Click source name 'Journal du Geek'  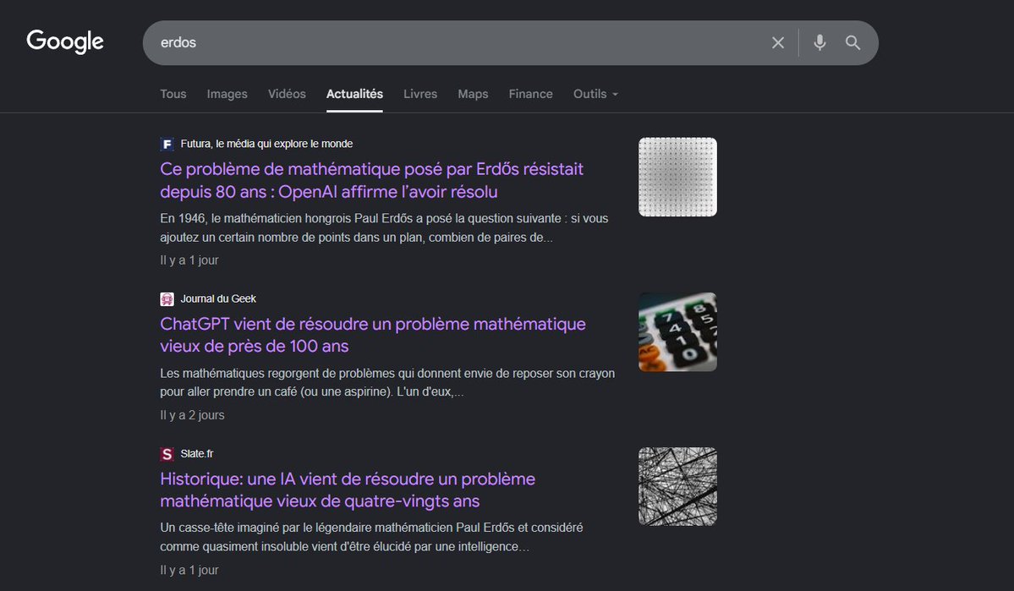click(218, 298)
